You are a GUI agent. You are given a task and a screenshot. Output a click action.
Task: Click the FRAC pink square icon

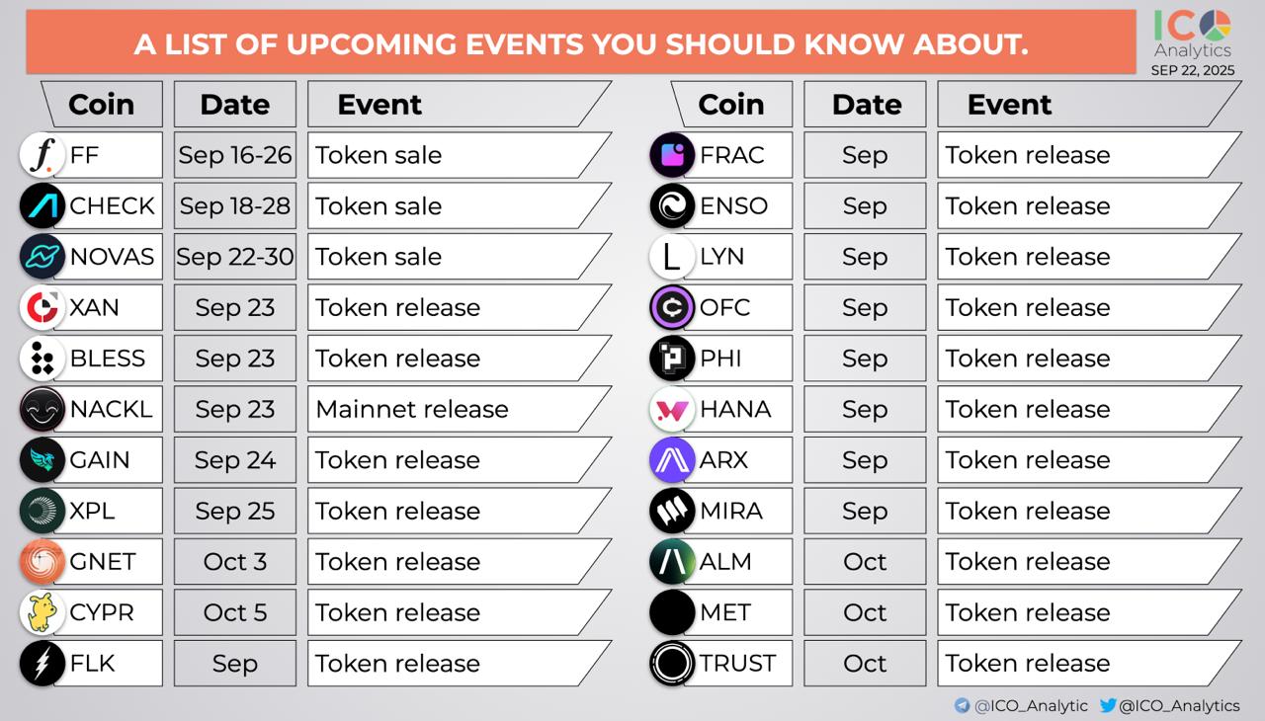[x=672, y=155]
